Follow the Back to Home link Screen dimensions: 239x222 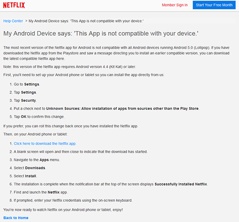coord(16,218)
